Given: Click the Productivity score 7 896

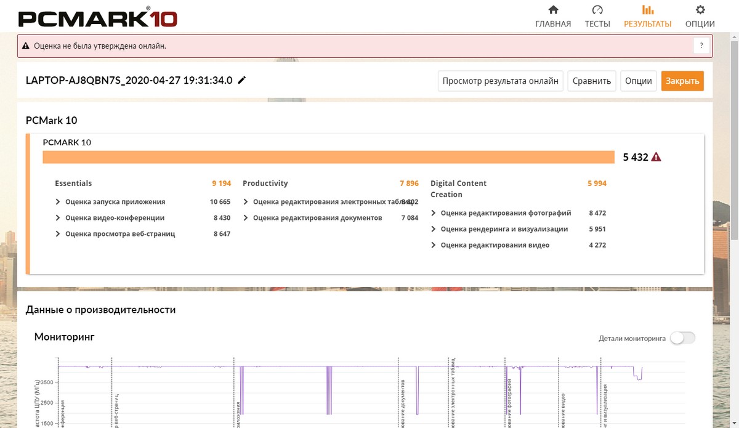Looking at the screenshot, I should pos(409,184).
